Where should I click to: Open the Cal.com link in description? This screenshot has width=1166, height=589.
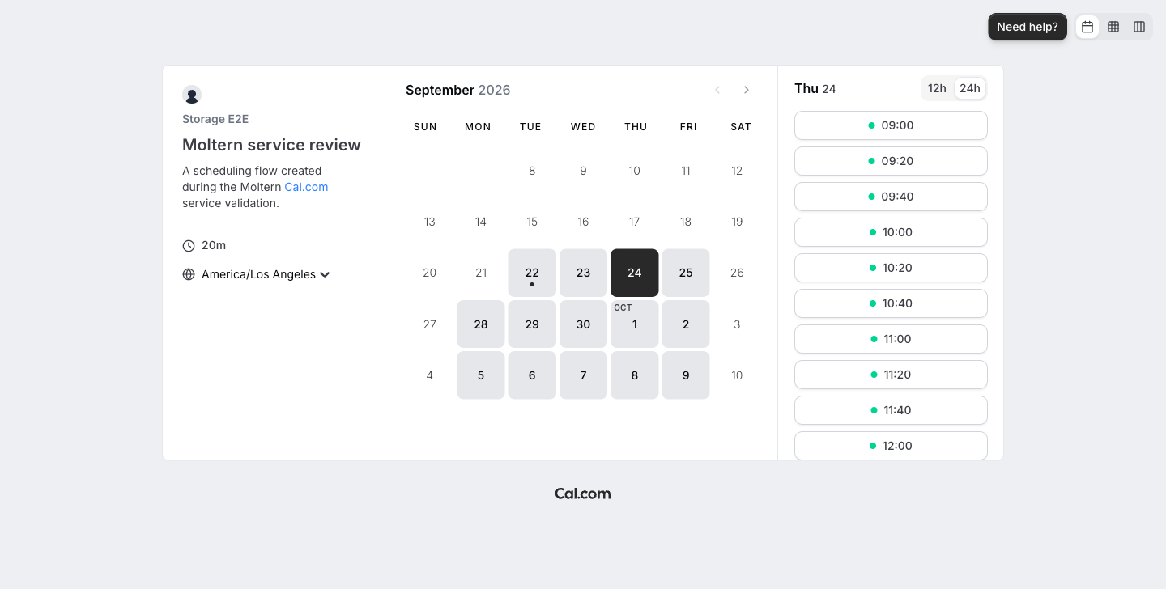point(306,187)
